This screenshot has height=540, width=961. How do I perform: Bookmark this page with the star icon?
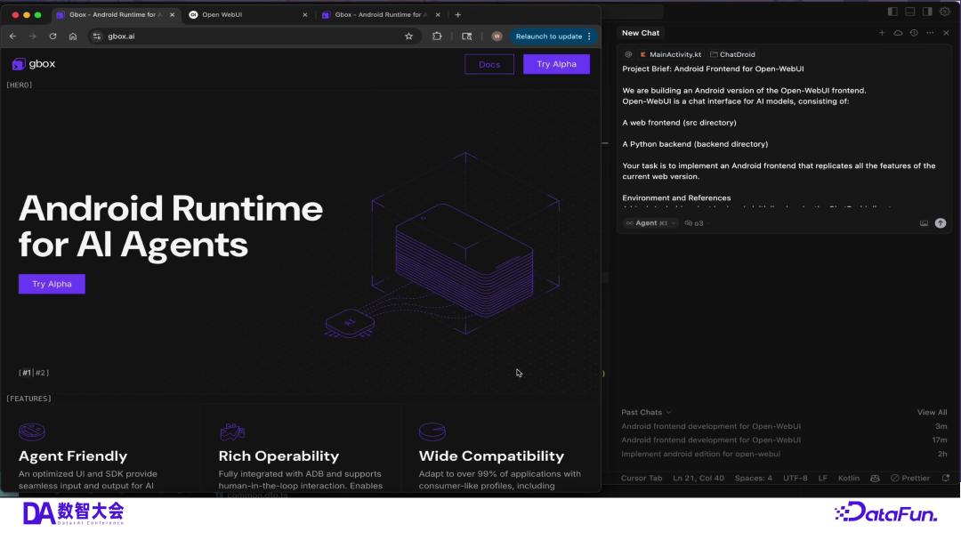pyautogui.click(x=408, y=36)
